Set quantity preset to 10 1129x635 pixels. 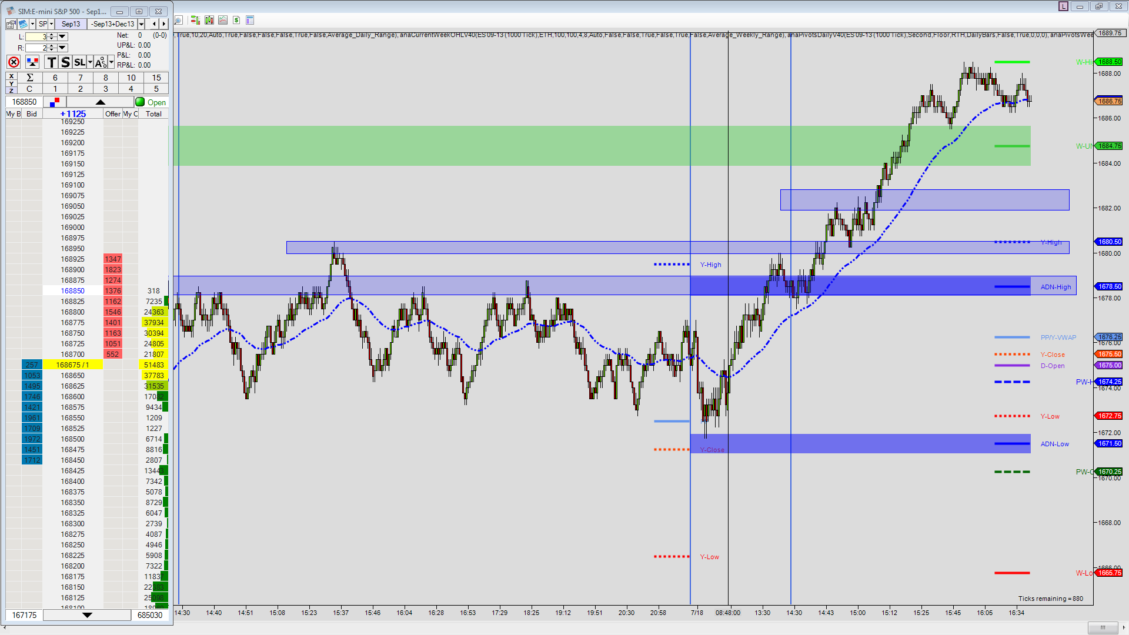coord(131,78)
